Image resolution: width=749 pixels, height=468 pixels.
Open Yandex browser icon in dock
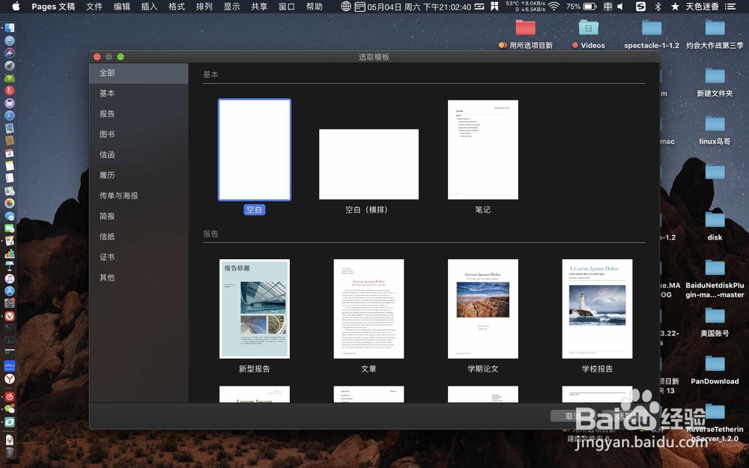(10, 379)
